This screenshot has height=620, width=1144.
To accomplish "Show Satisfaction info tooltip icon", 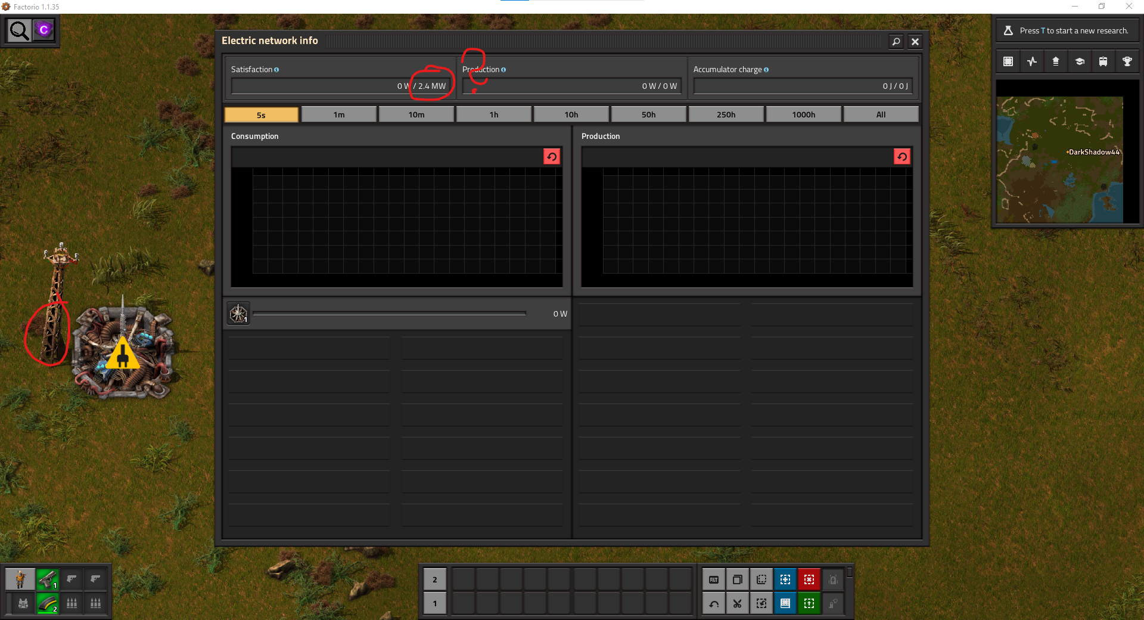I will (x=276, y=70).
